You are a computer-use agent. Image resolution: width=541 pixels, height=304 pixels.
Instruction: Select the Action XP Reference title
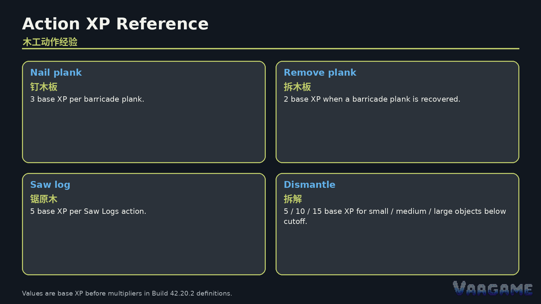pyautogui.click(x=115, y=24)
